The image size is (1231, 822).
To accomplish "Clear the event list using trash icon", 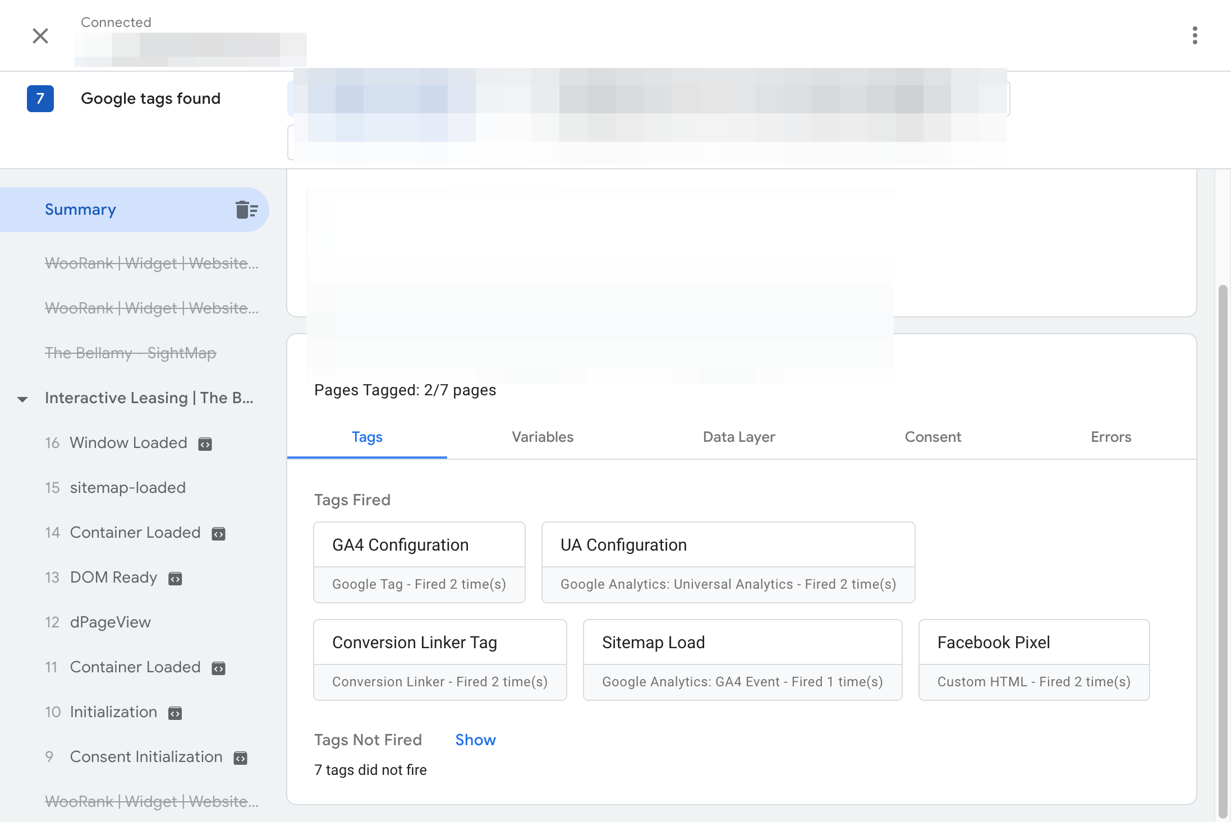I will click(247, 210).
